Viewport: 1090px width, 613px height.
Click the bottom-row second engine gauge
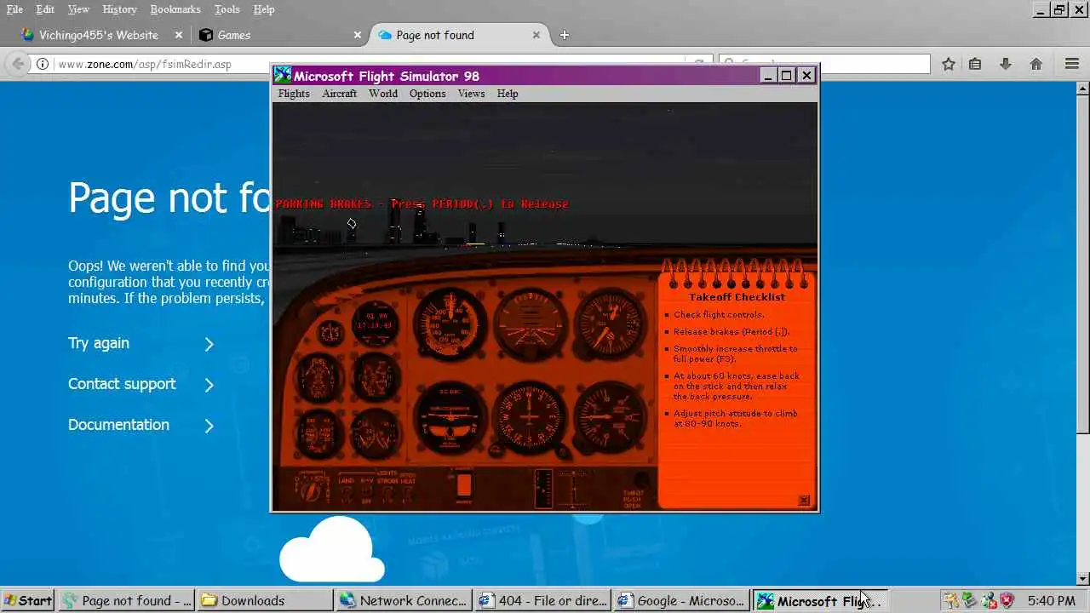click(375, 433)
